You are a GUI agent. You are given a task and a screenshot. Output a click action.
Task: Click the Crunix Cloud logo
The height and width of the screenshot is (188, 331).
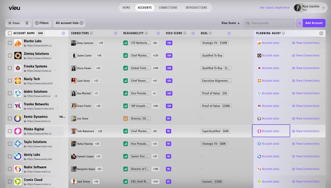[x=18, y=182]
